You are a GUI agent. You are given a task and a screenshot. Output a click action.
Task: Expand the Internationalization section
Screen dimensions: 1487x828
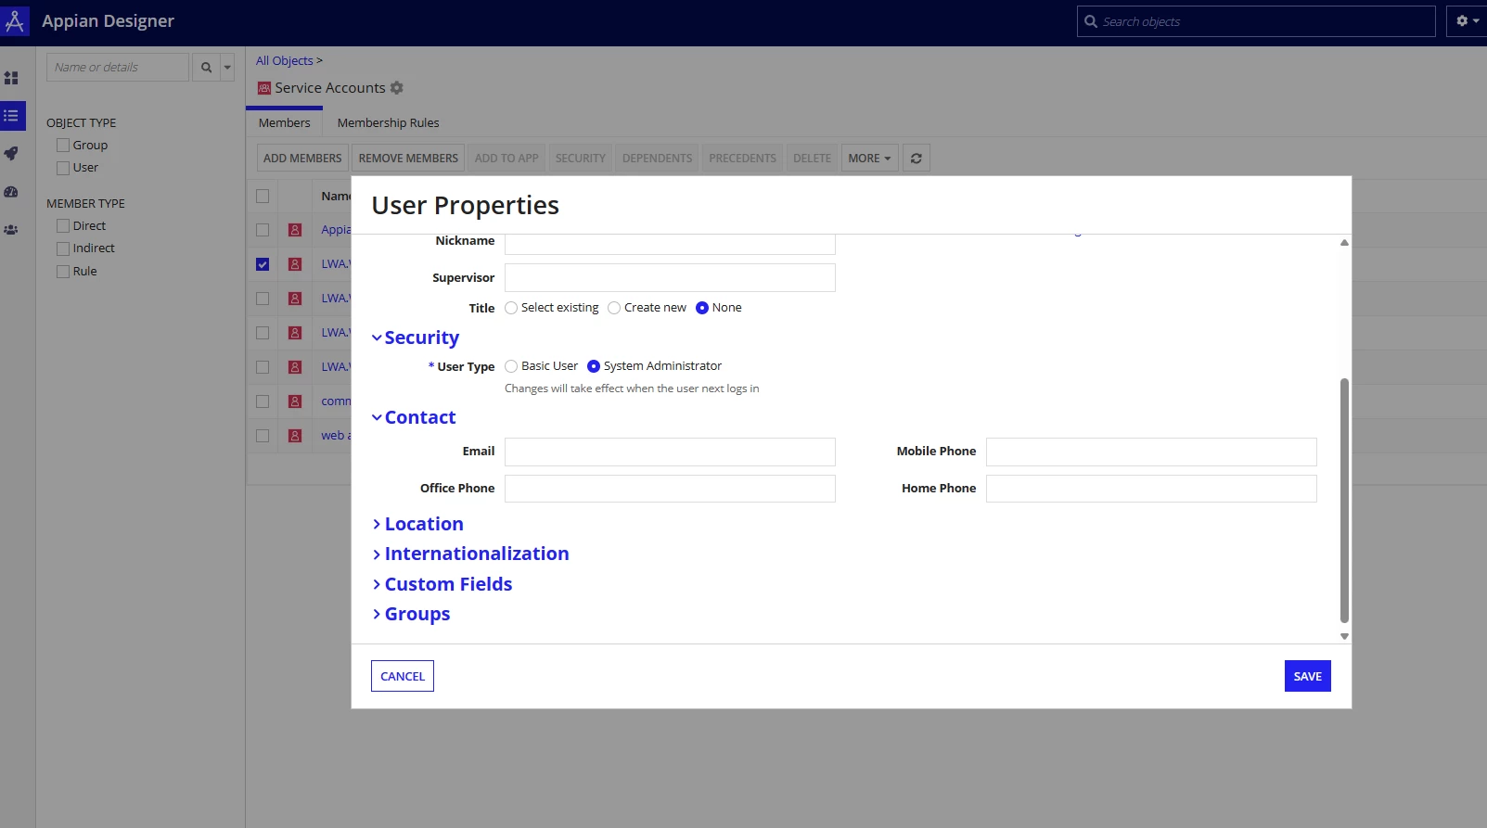[470, 554]
